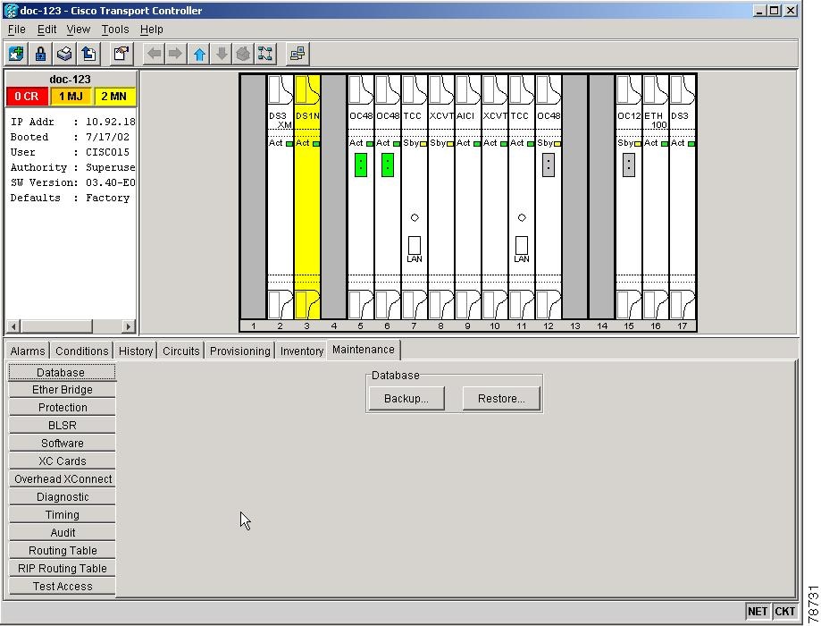Screen dimensions: 821x626
Task: Go to network view via toolbar icon
Action: tap(265, 54)
